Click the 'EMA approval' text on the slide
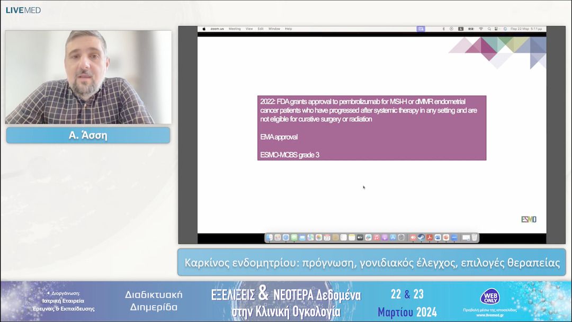 click(279, 137)
